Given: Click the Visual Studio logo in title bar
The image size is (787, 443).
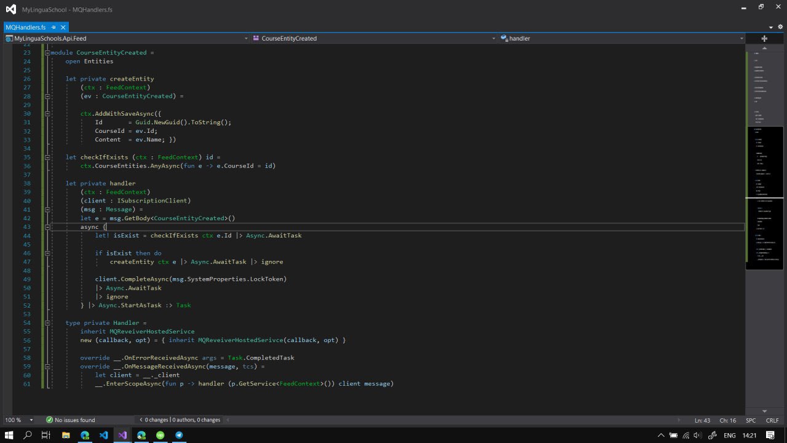Looking at the screenshot, I should pos(11,9).
